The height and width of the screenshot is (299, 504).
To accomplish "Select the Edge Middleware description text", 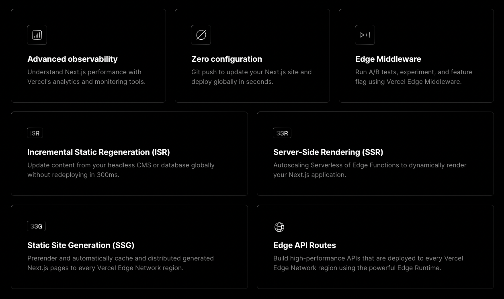I will [414, 77].
